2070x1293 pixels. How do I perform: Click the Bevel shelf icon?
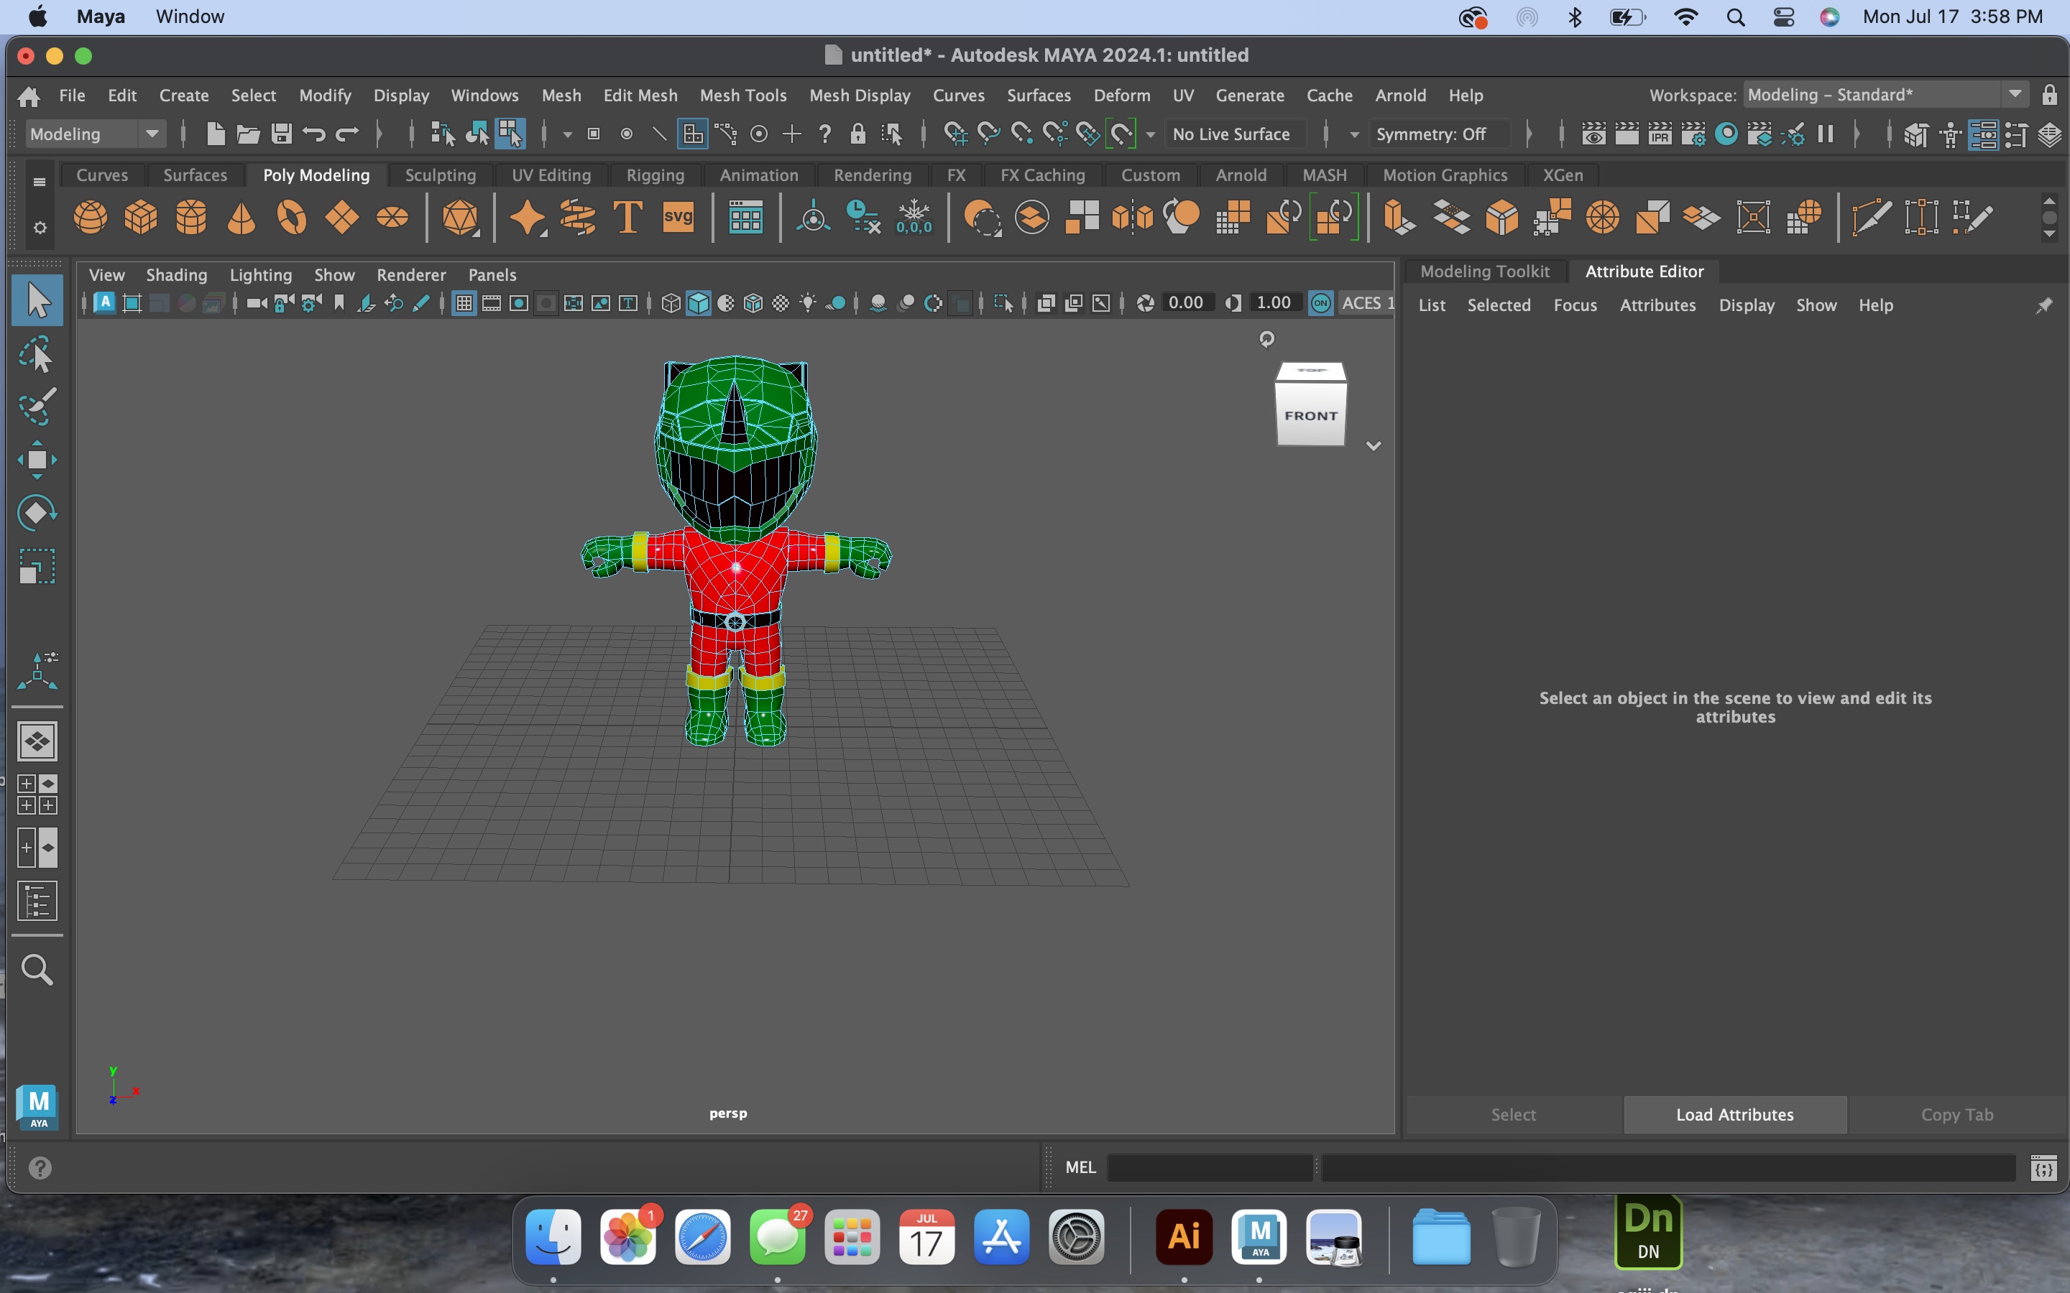click(1502, 217)
